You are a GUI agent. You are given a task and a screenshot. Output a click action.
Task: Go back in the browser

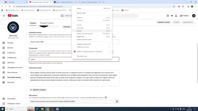tap(2, 6)
